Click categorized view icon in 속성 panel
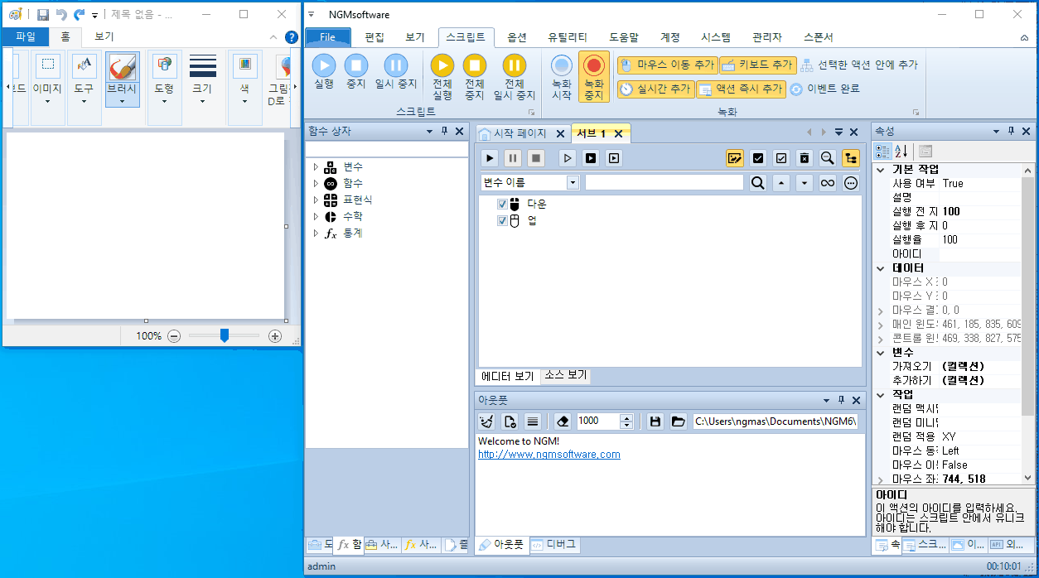The image size is (1039, 578). point(882,151)
